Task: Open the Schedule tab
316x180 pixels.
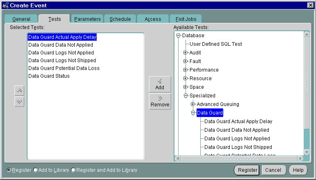Action: tap(120, 19)
